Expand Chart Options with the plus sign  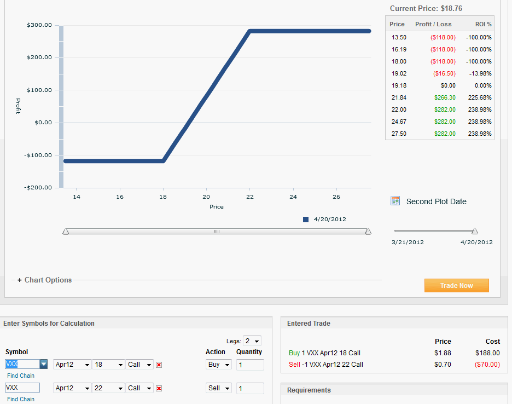click(x=20, y=280)
